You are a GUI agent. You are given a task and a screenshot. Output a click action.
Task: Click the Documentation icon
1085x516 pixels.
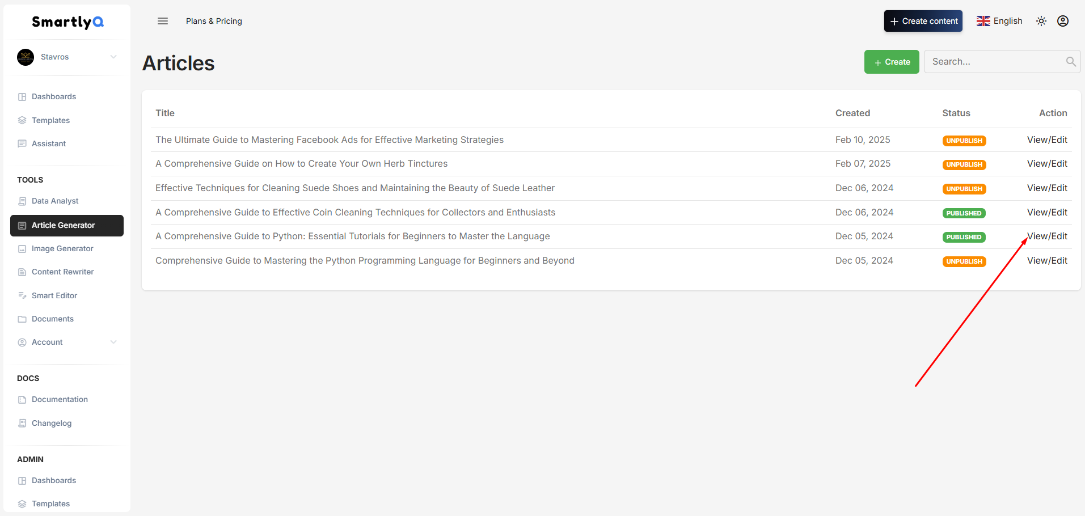pos(22,400)
